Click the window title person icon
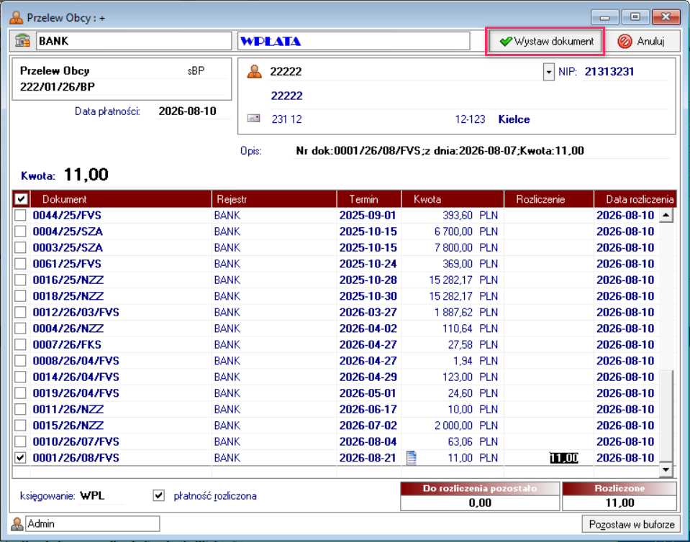The height and width of the screenshot is (542, 690). (x=17, y=17)
